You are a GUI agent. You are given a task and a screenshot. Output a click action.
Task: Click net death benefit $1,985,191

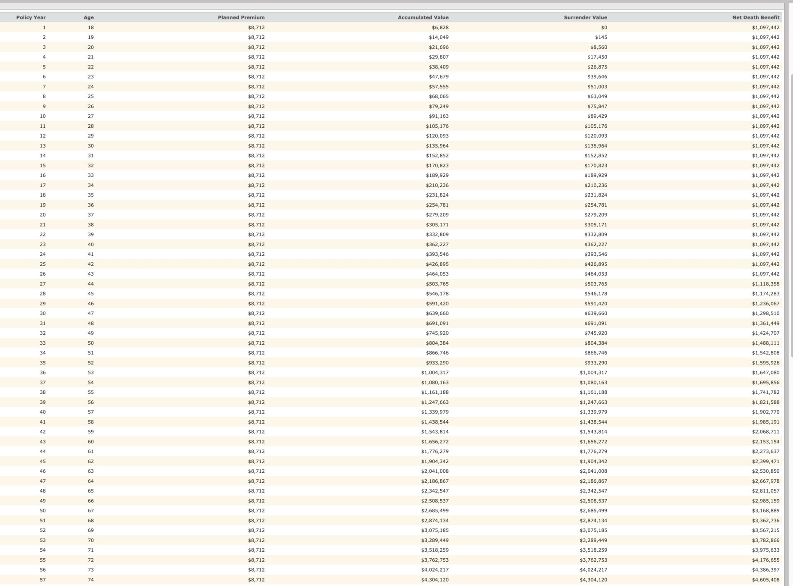[766, 422]
